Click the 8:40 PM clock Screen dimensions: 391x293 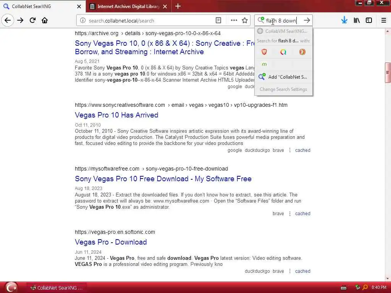pos(378,288)
